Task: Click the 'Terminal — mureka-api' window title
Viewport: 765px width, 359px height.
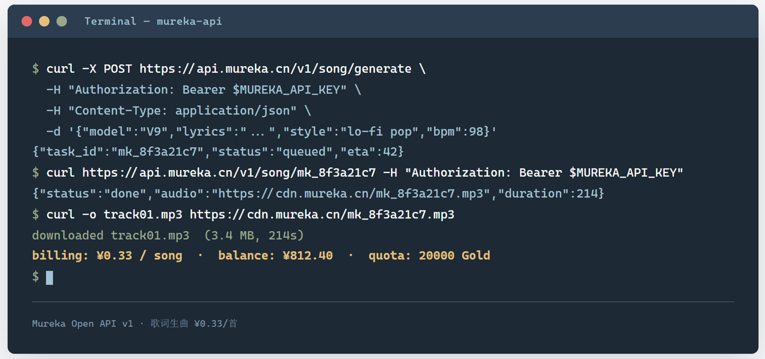Action: tap(153, 21)
